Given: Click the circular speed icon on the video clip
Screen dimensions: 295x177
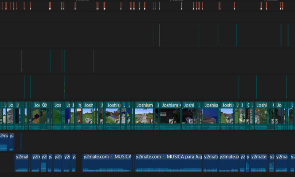Looking at the screenshot, I should click(44, 105).
